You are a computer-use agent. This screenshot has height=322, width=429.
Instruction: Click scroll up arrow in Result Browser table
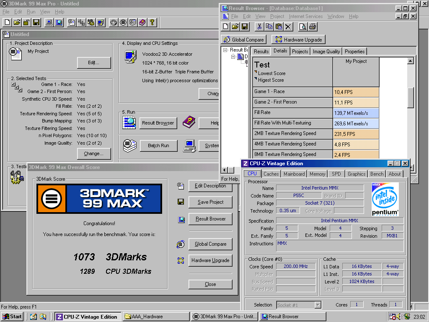pyautogui.click(x=411, y=61)
